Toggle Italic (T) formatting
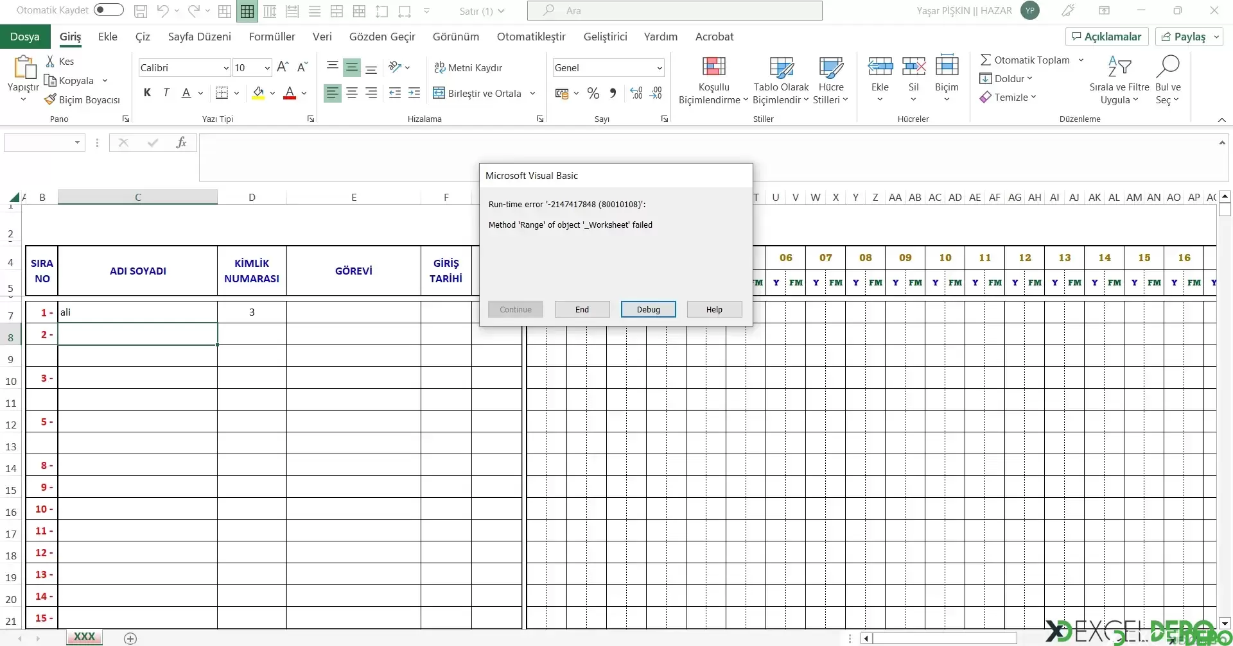The width and height of the screenshot is (1233, 646). point(166,93)
